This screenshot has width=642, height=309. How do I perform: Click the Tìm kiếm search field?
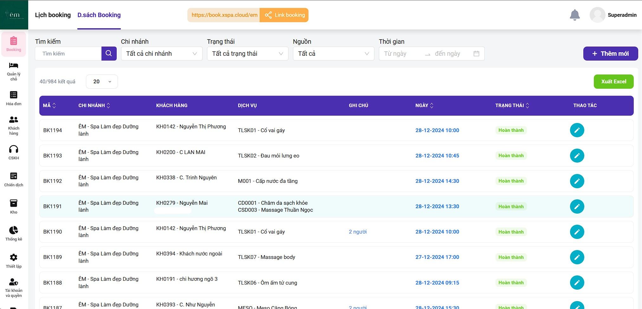(x=68, y=54)
